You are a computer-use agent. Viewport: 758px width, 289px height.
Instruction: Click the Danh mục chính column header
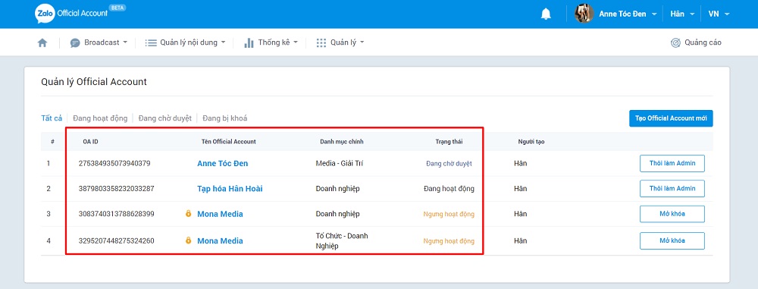pos(342,141)
